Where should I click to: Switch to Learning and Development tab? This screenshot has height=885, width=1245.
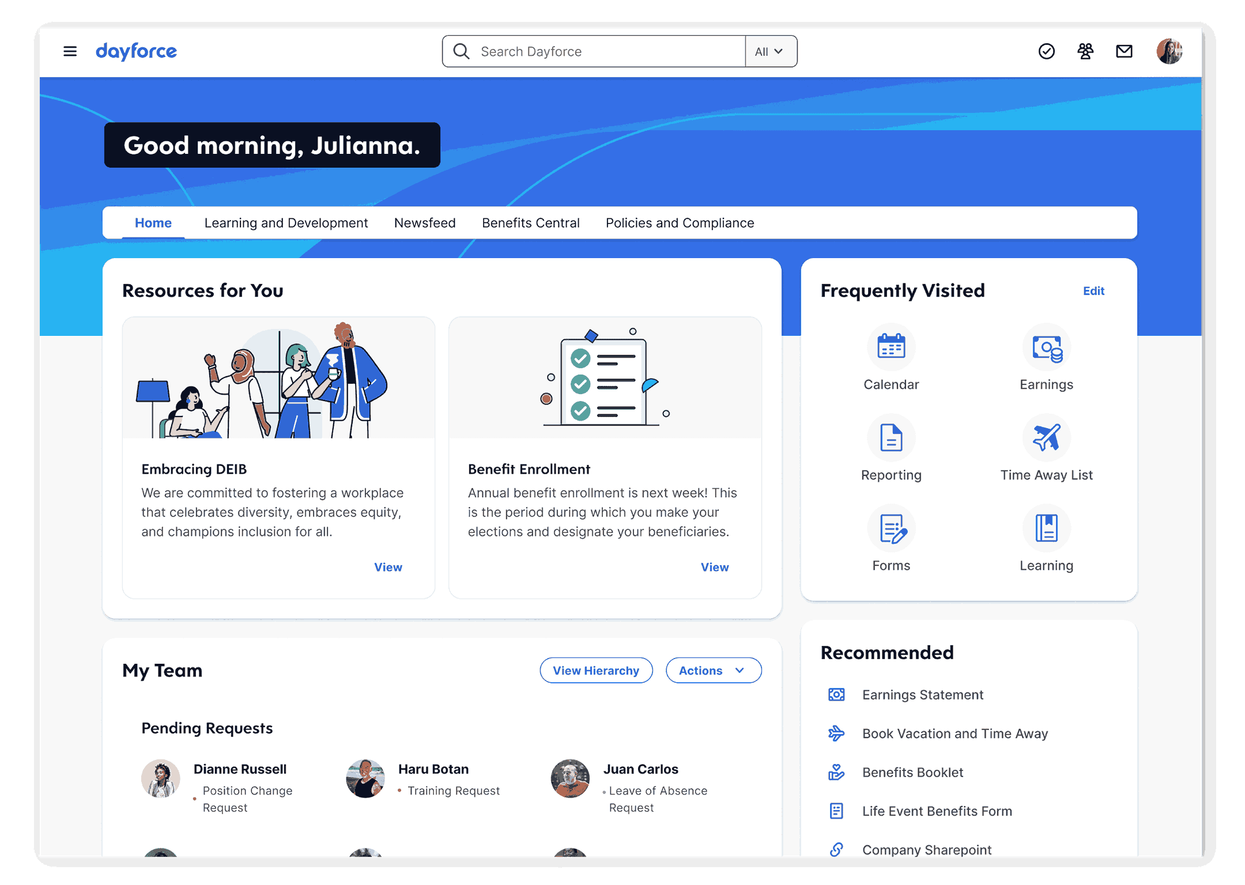(286, 223)
